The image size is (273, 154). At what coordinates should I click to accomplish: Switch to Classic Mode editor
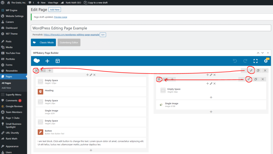coord(43,43)
